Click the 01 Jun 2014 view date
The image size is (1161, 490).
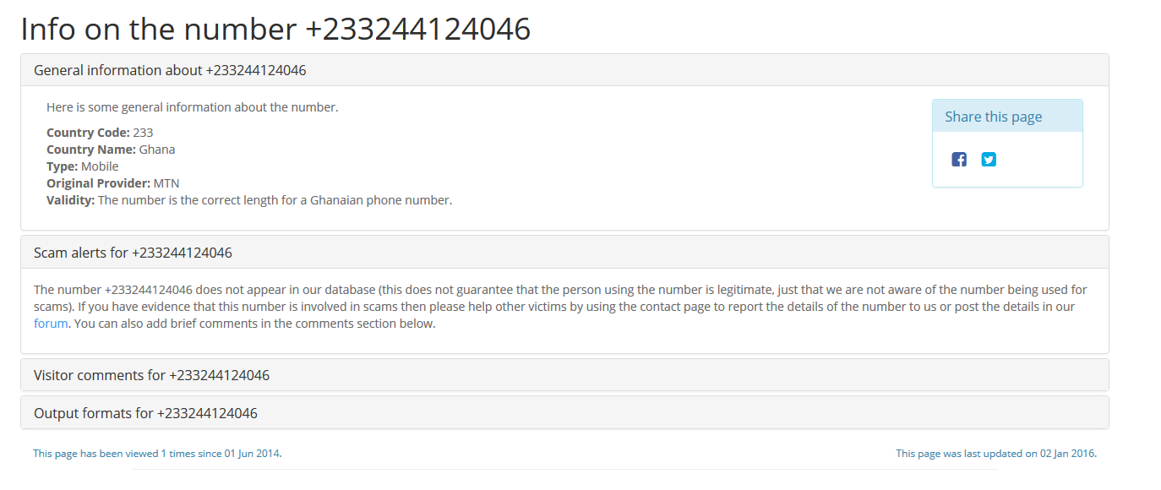pyautogui.click(x=252, y=454)
